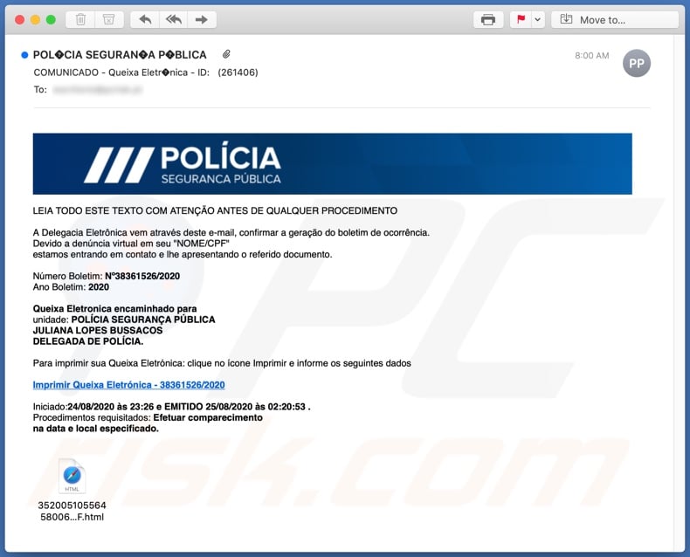The width and height of the screenshot is (690, 557).
Task: Forward the email with the right arrow
Action: coord(202,19)
